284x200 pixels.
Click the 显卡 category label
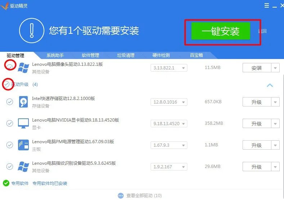click(x=36, y=127)
